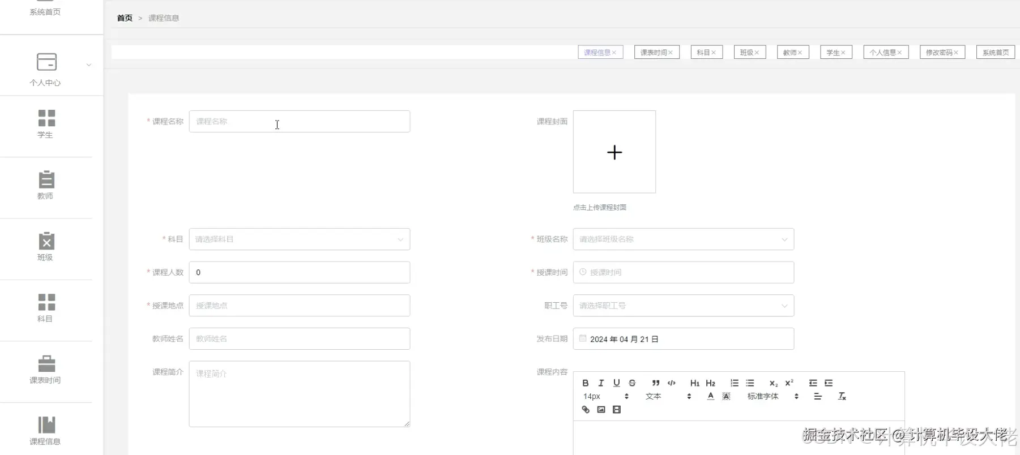Click the 课程名称 input field
Viewport: 1020px width, 455px height.
point(299,122)
